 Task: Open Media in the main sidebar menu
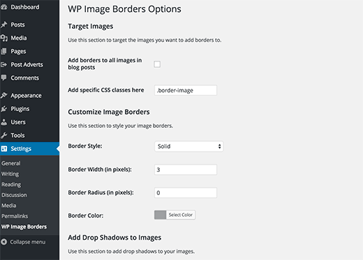(x=19, y=38)
